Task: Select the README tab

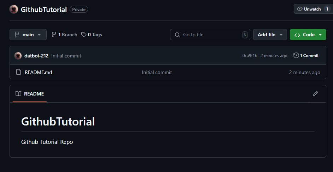Action: point(30,94)
